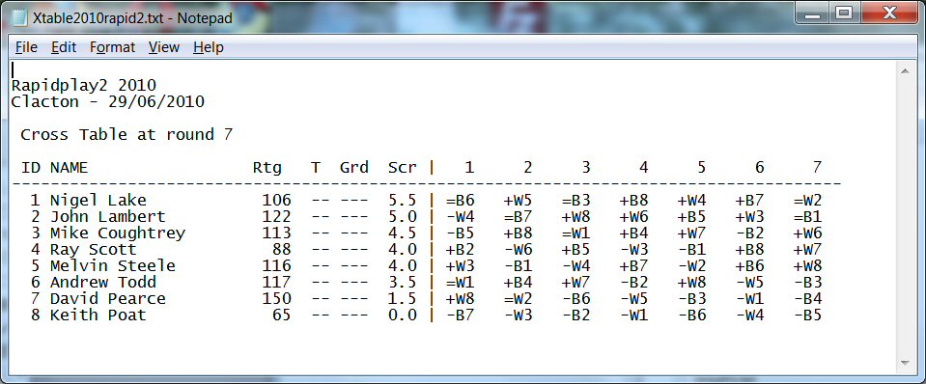The image size is (926, 384).
Task: Click Mike Coughtrey's round 3 result =W1
Action: (576, 233)
